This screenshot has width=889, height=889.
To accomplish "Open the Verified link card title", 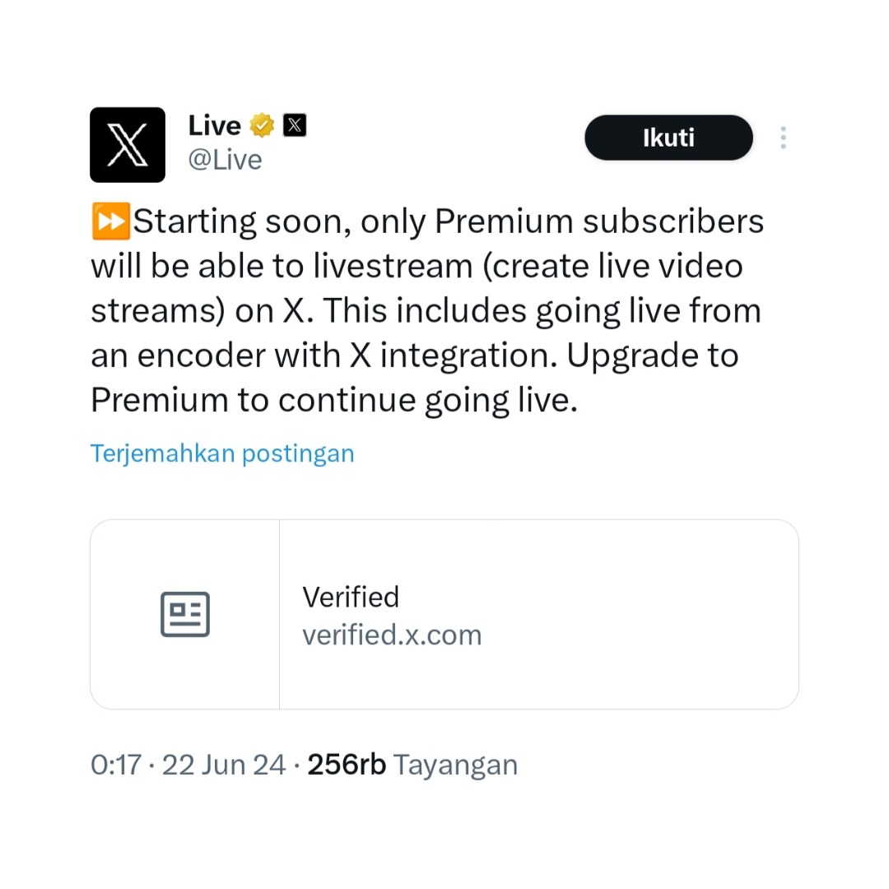I will pos(351,597).
